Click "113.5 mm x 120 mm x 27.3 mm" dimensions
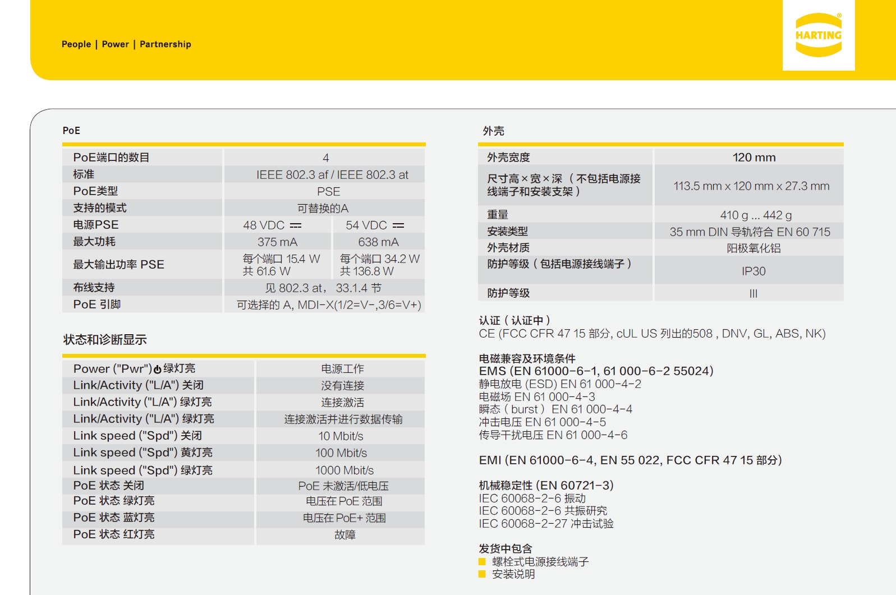 751,186
